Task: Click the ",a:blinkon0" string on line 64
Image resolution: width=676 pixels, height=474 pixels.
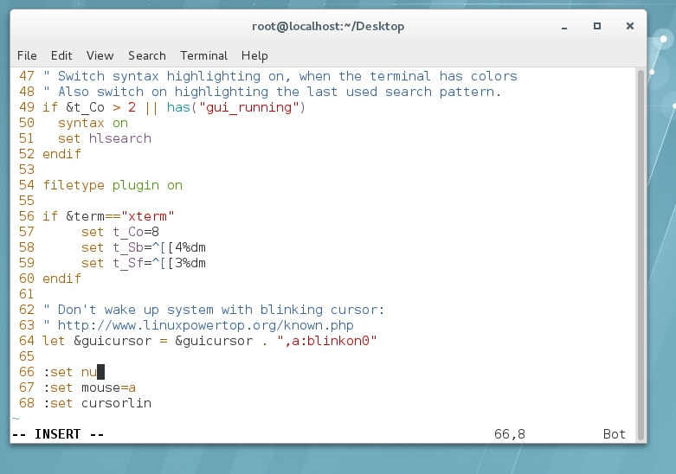Action: click(327, 341)
